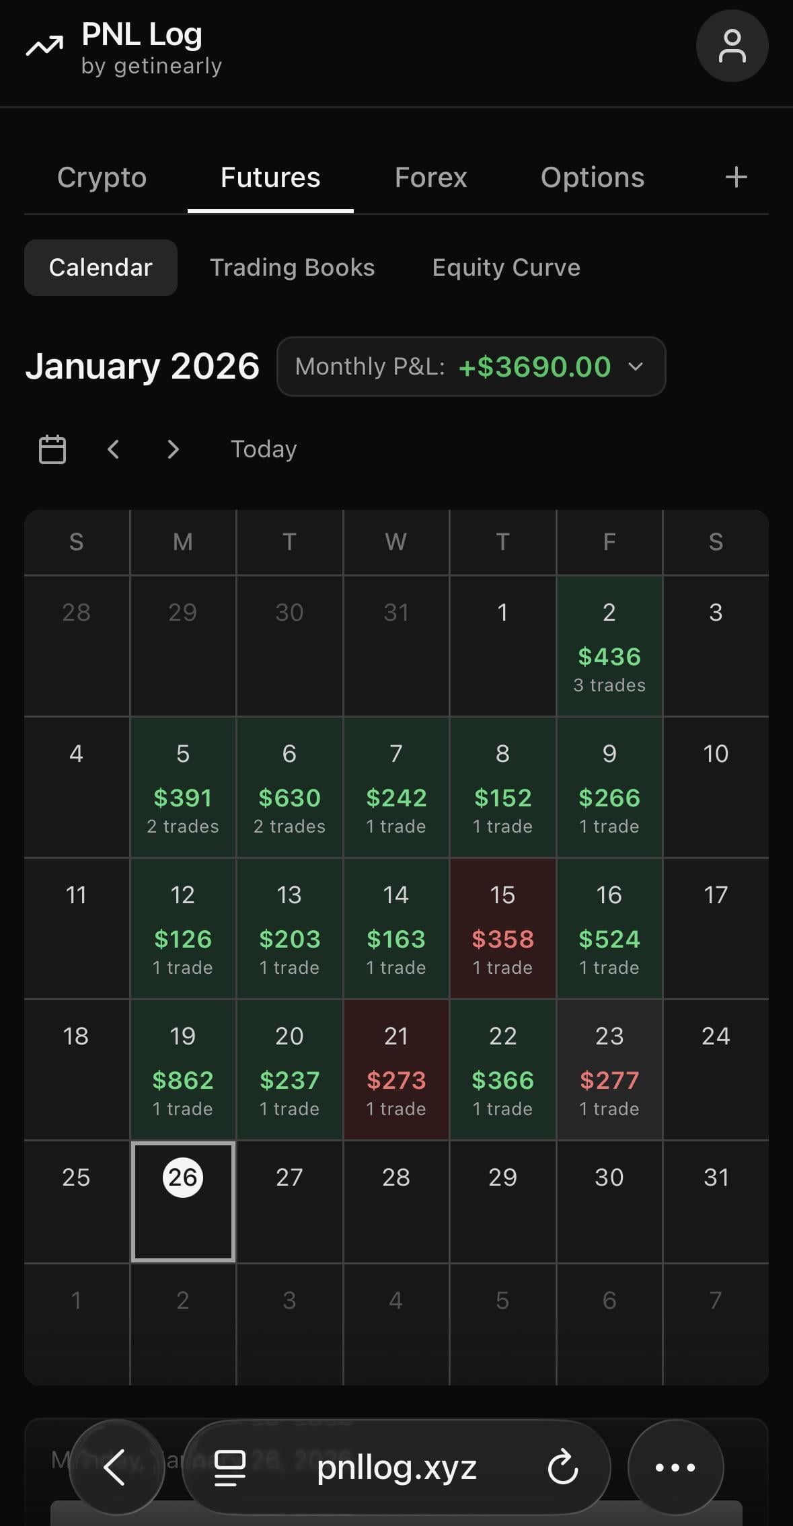This screenshot has height=1526, width=793.
Task: Select the Forex tab
Action: point(430,178)
